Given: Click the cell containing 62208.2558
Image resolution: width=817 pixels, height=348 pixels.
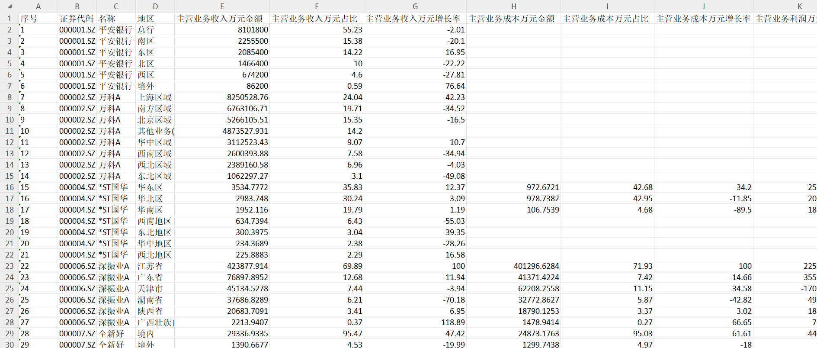Looking at the screenshot, I should coord(514,289).
